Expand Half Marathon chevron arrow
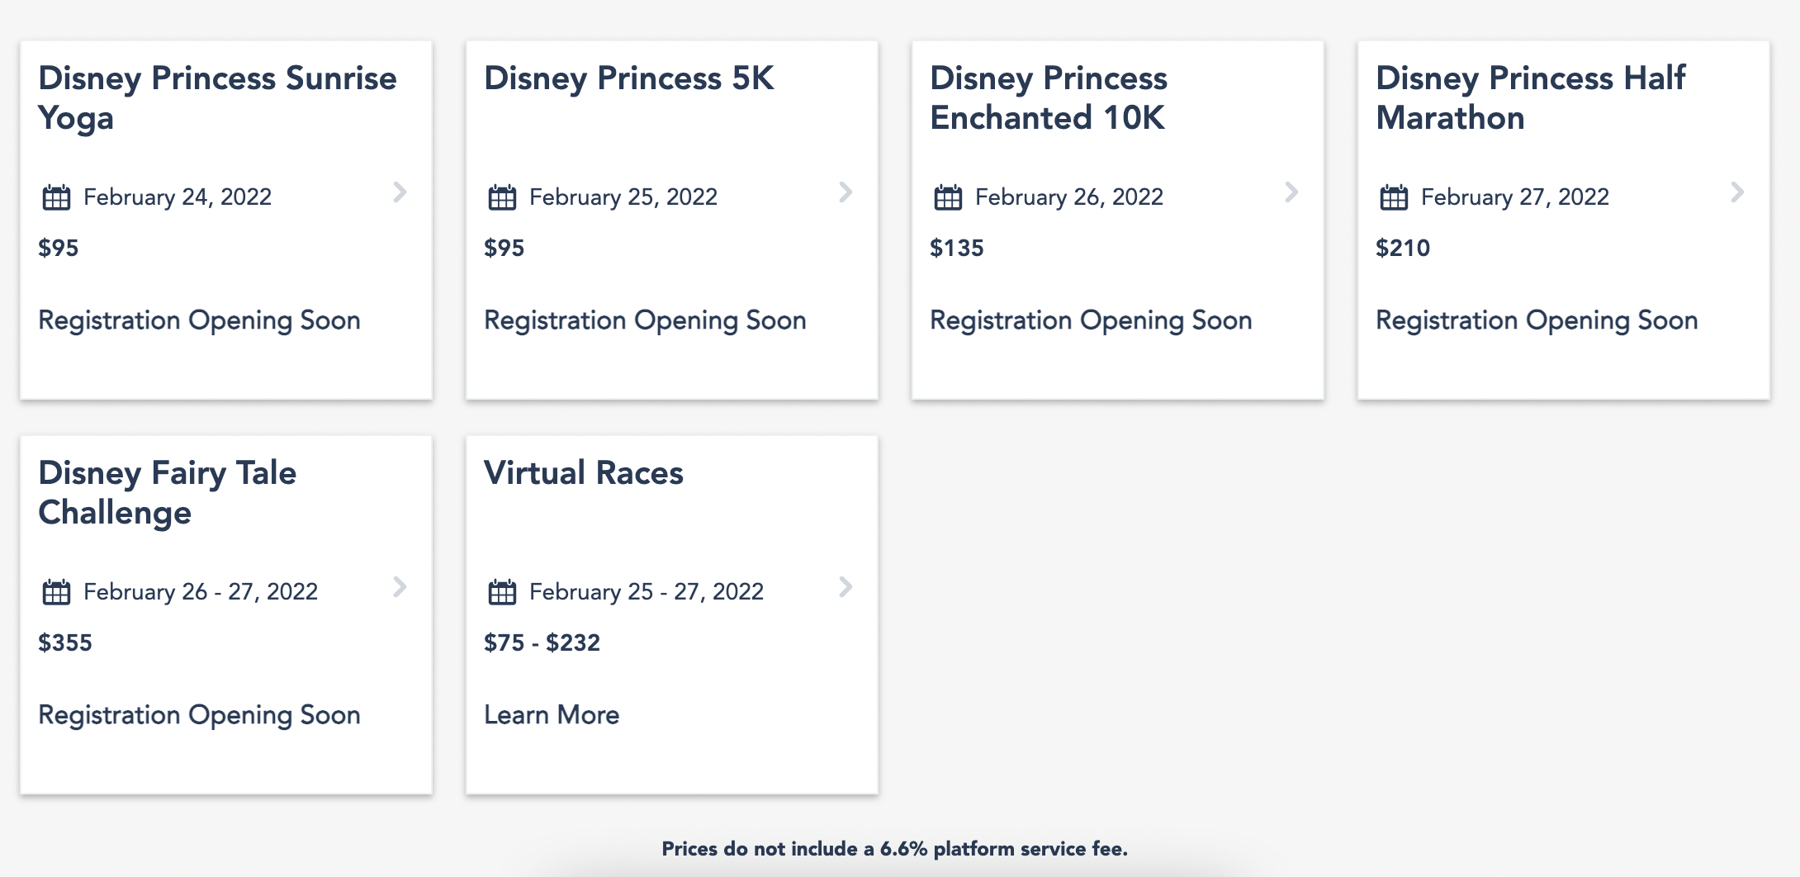This screenshot has width=1800, height=877. (1738, 192)
